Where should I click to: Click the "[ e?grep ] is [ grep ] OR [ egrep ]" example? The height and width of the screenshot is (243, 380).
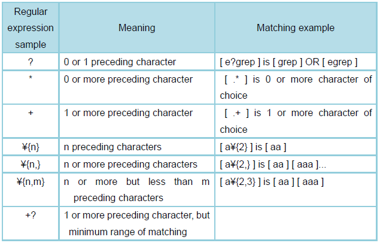288,62
